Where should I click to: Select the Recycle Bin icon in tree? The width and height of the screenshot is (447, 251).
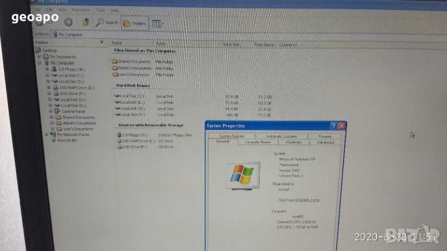tap(53, 141)
